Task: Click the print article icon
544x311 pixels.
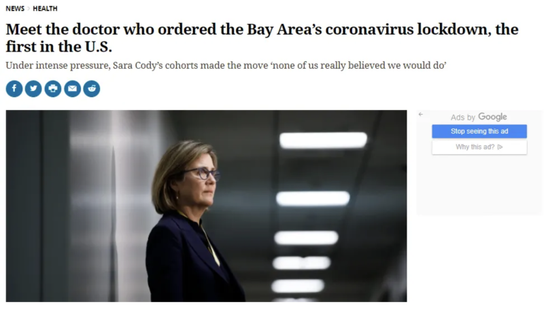Action: [x=53, y=88]
